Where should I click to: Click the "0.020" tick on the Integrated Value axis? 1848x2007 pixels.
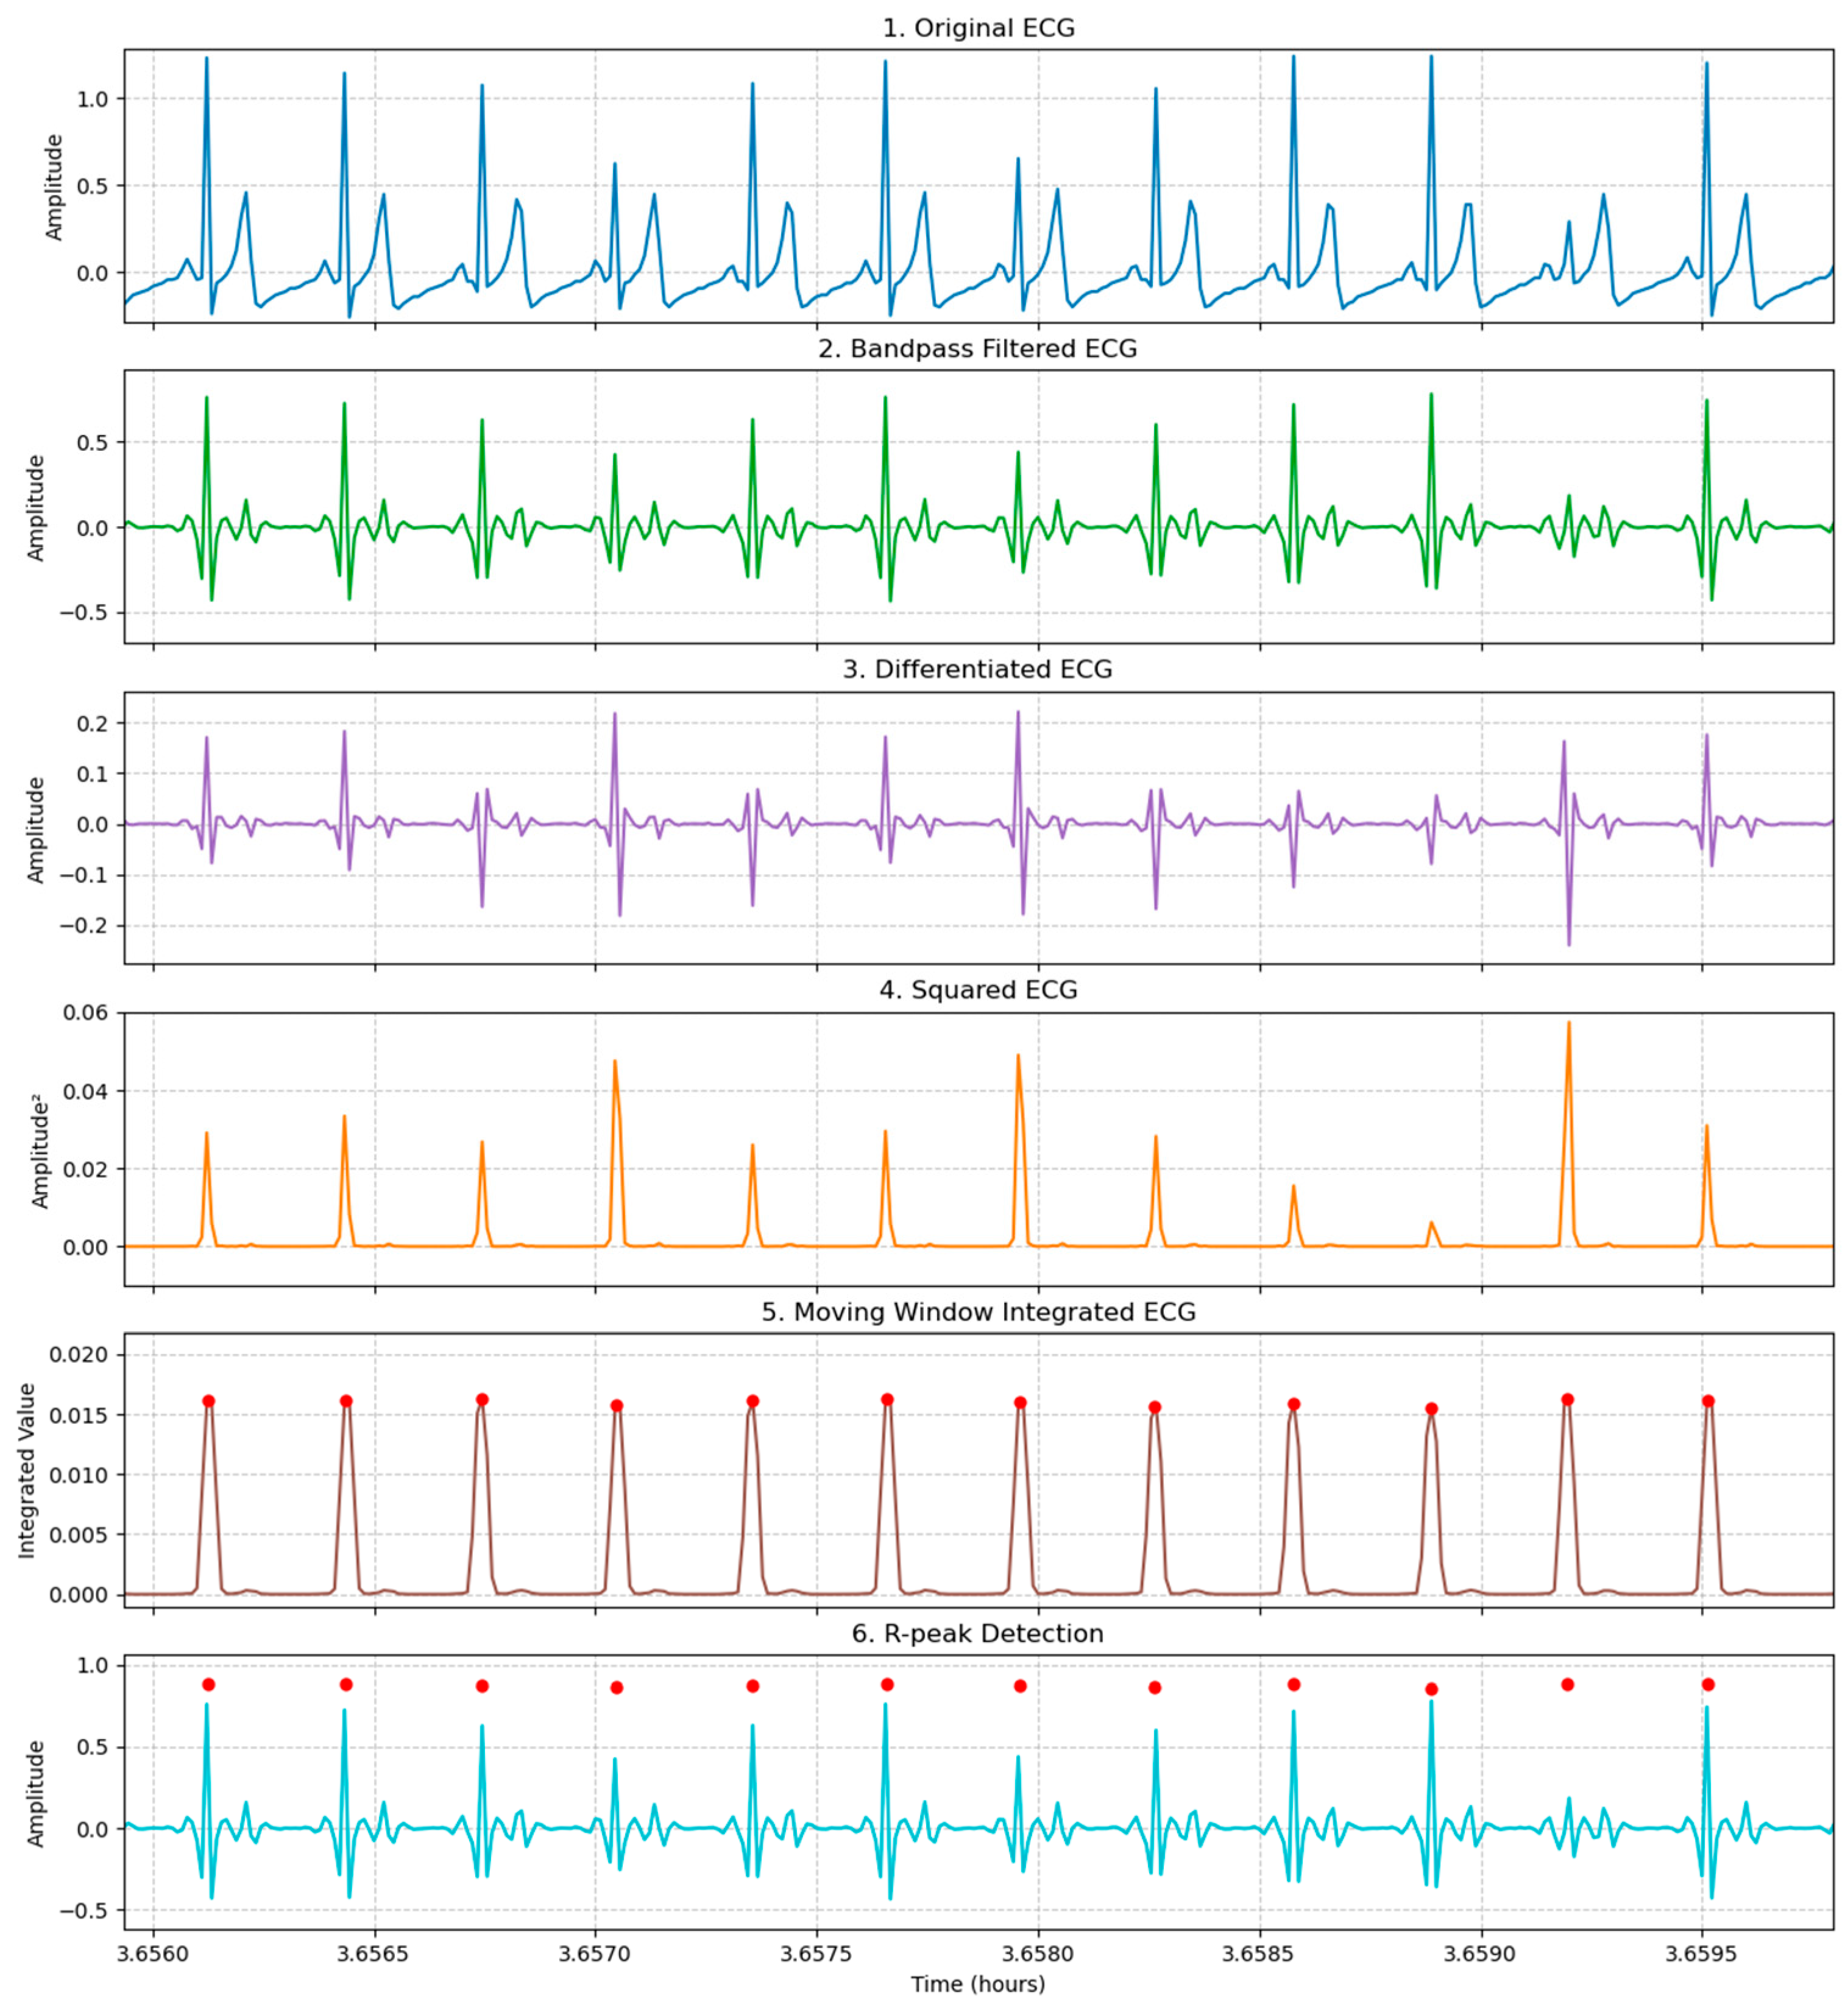tap(79, 1354)
